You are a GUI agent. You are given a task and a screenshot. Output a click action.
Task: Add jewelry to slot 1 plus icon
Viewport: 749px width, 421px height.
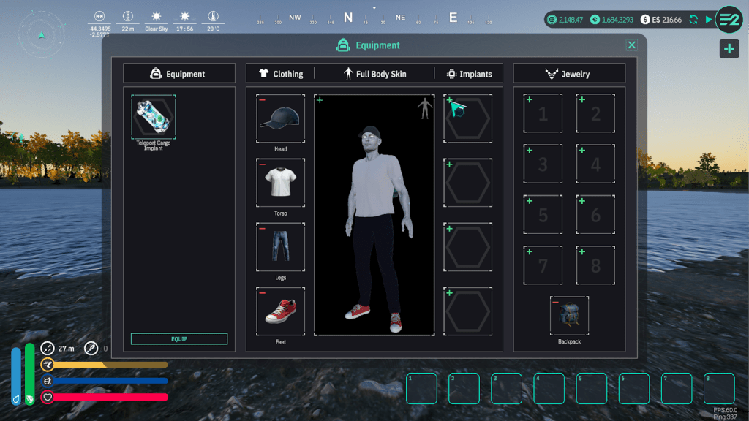529,99
